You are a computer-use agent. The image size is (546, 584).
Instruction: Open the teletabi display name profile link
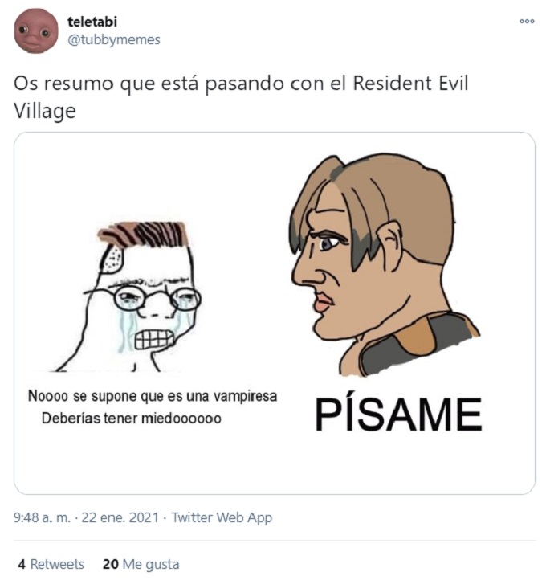click(x=92, y=22)
